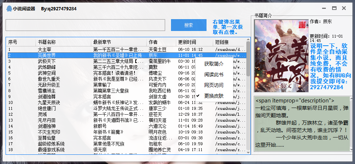
Task: Close the novel reader window
Action: click(344, 8)
